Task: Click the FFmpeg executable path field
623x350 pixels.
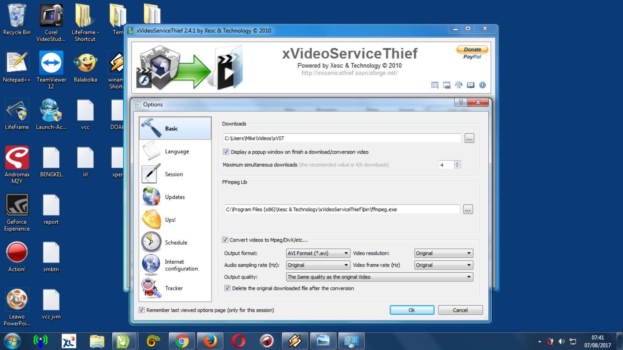Action: 342,209
